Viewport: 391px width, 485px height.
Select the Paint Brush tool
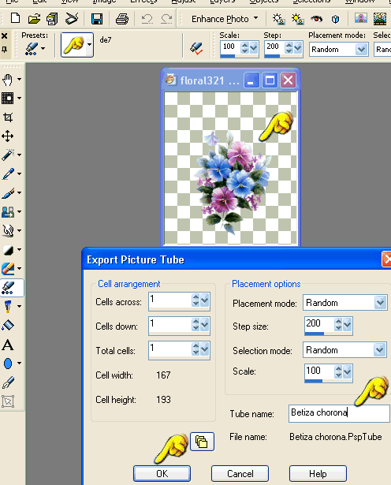(8, 193)
